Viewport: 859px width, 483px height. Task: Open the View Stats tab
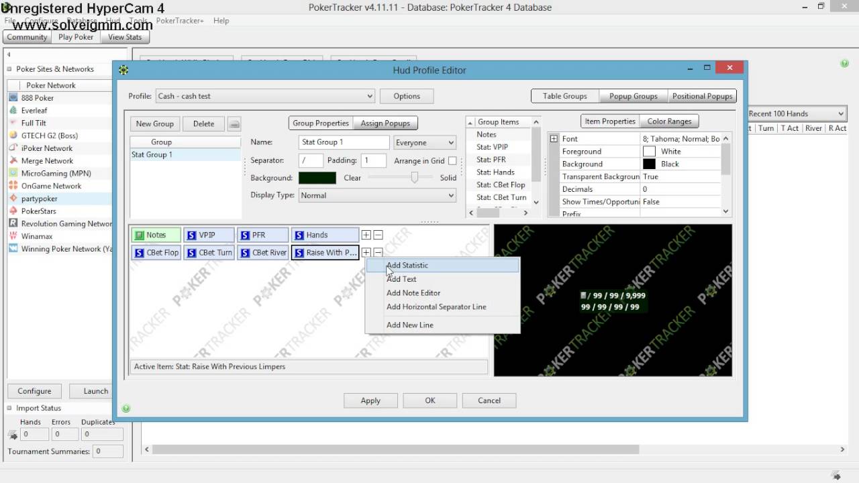tap(125, 37)
